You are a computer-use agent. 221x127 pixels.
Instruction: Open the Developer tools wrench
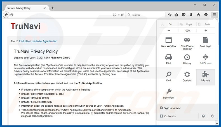tap(169, 94)
